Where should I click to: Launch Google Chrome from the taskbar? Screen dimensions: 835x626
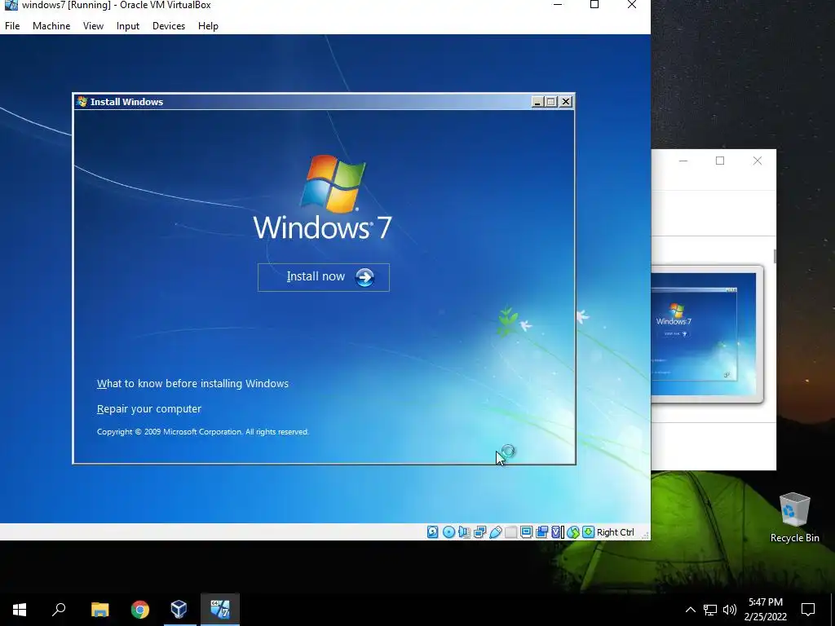point(140,610)
